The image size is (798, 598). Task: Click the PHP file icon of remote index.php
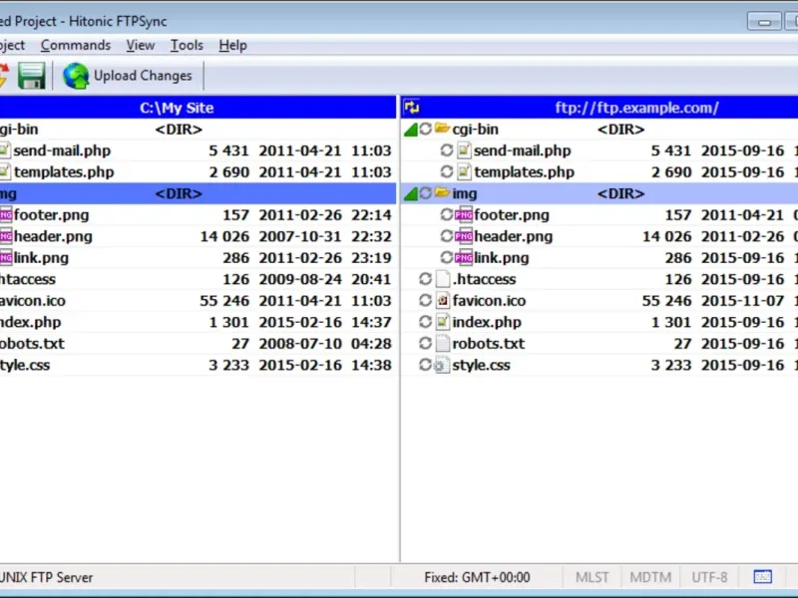tap(443, 322)
